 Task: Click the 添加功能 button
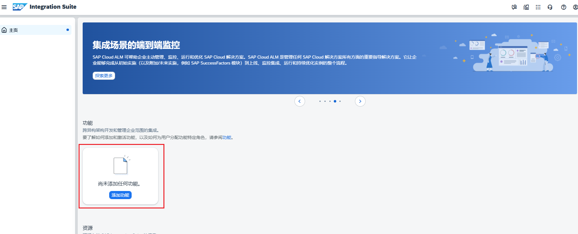coord(120,195)
